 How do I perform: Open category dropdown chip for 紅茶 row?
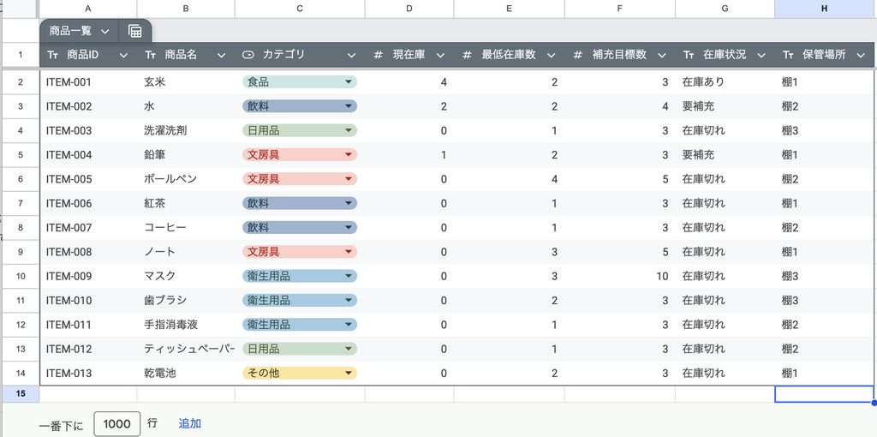coord(300,203)
